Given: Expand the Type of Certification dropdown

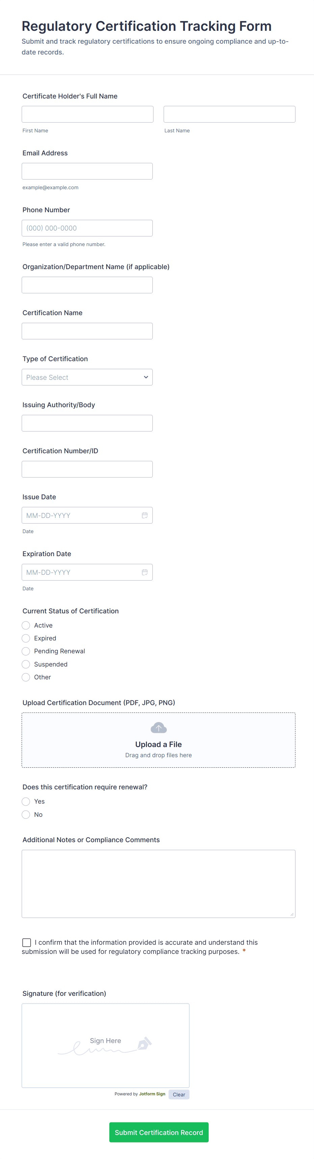Looking at the screenshot, I should tap(87, 377).
